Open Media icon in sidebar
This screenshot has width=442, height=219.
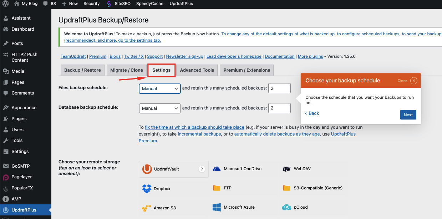pyautogui.click(x=6, y=71)
